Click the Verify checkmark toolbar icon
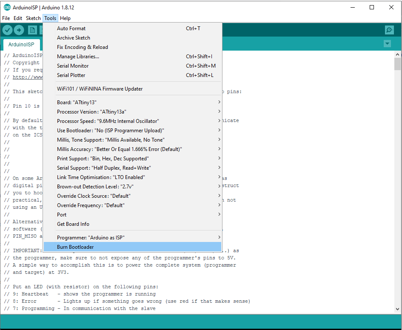The width and height of the screenshot is (402, 330). [x=7, y=30]
